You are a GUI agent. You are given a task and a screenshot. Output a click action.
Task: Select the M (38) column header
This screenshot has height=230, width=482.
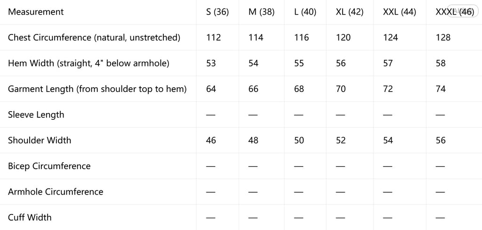coord(261,12)
